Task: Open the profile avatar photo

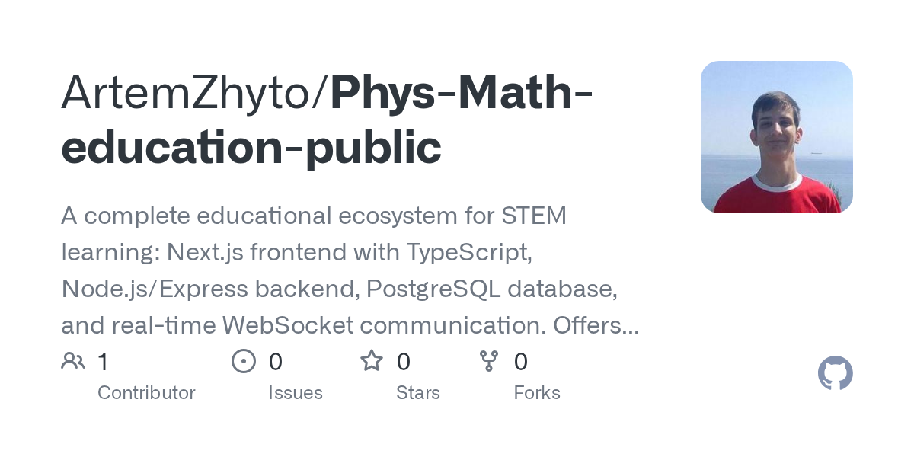Action: pos(776,137)
